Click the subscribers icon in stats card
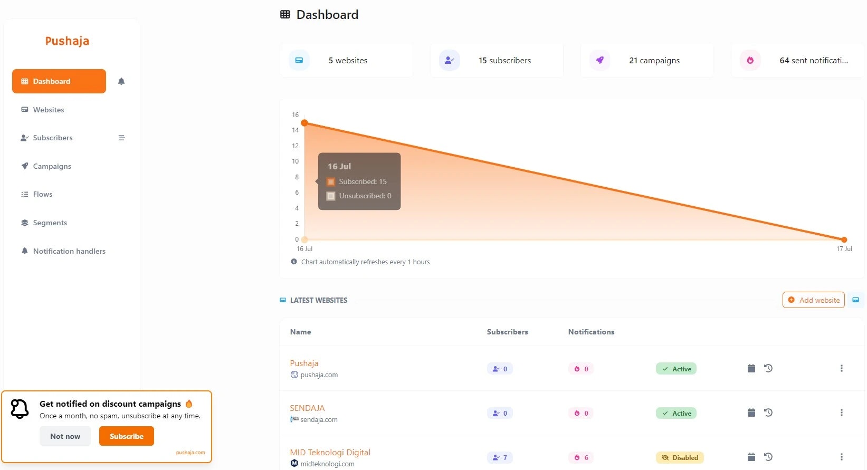Screen dimensions: 867x470 tap(450, 60)
